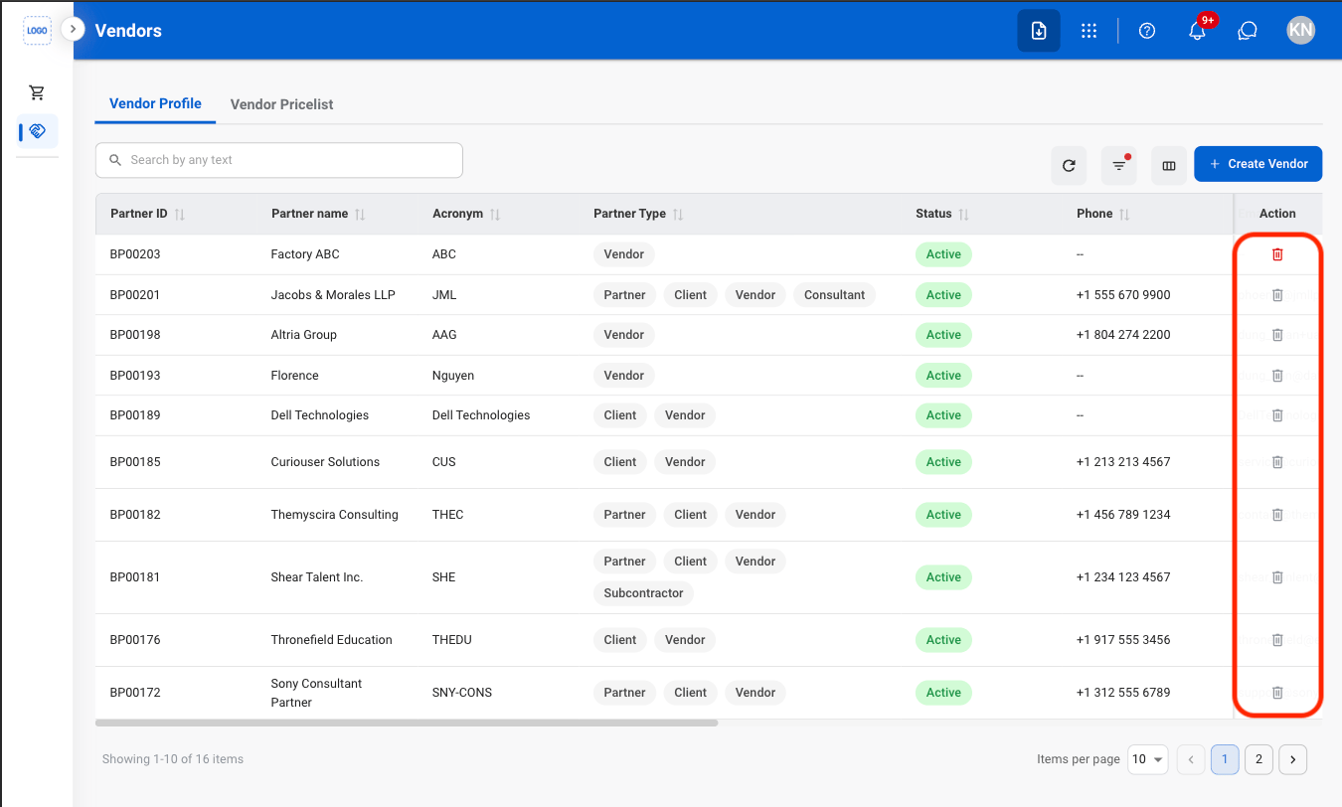
Task: Expand the sidebar with chevron button
Action: point(73,29)
